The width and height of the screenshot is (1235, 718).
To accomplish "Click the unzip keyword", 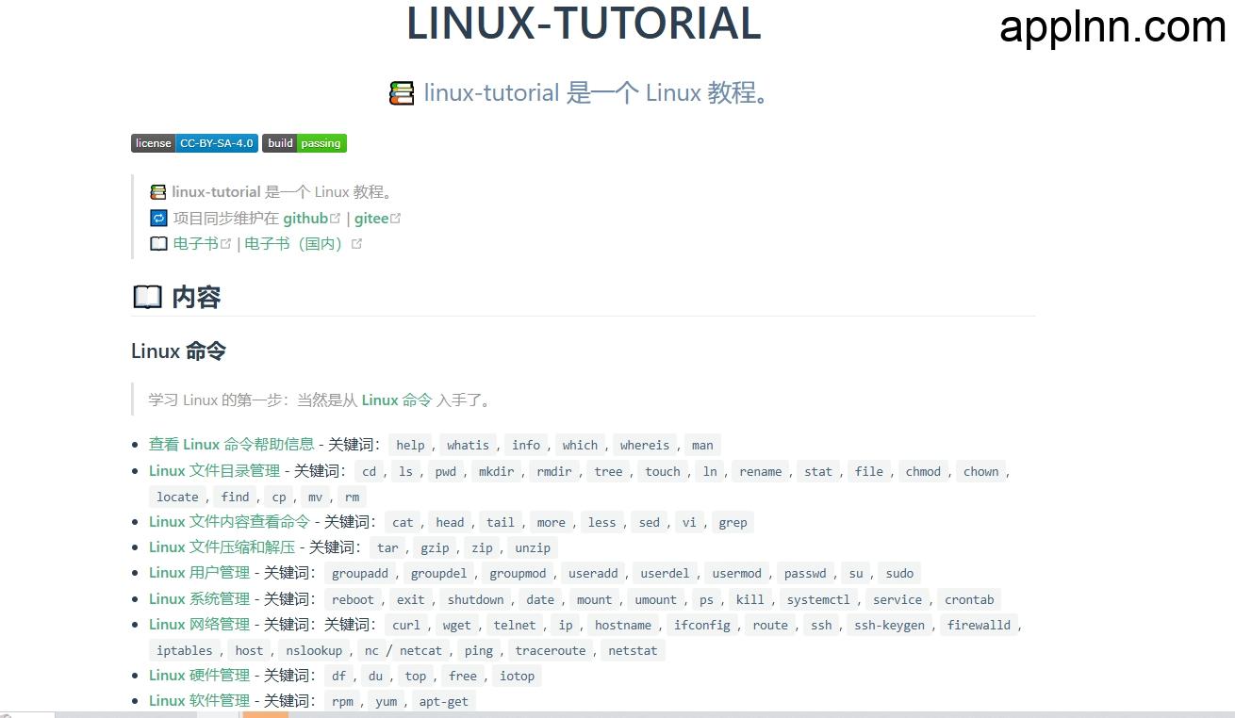I will (x=533, y=547).
